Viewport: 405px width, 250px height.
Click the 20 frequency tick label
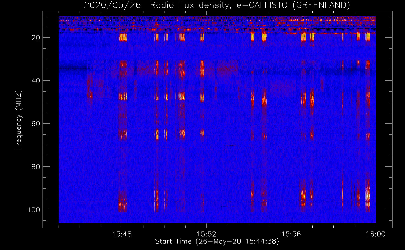36,38
